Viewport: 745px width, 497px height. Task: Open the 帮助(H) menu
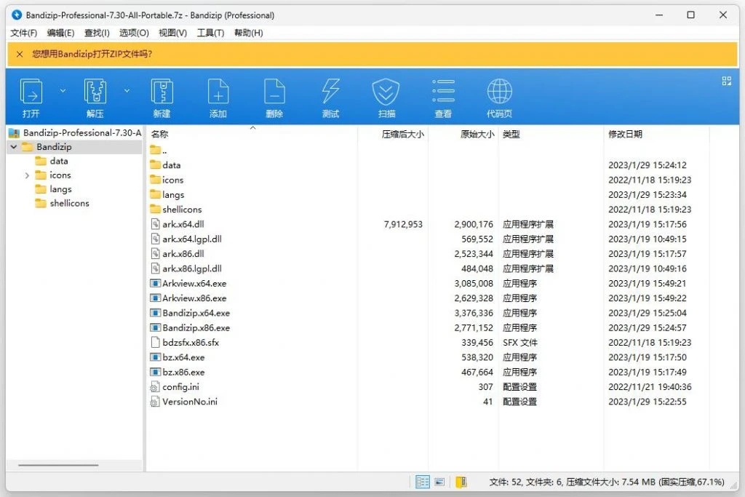click(249, 33)
